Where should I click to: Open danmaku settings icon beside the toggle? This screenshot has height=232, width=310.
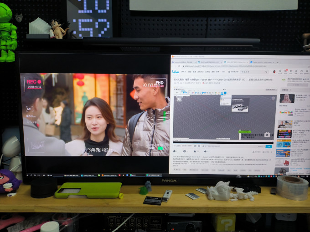pos(199,146)
